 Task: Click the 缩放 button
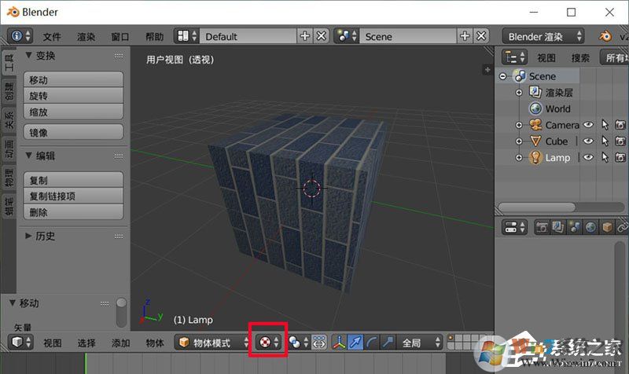pos(73,112)
